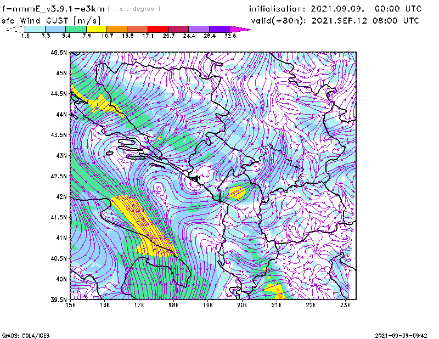The width and height of the screenshot is (439, 339).
Task: Click the 17E longitude label
Action: [139, 305]
